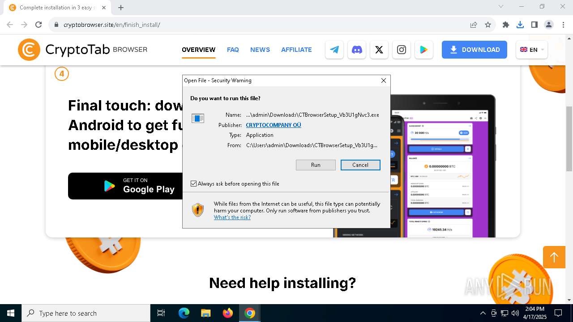Open the Chrome extensions puzzle icon
The width and height of the screenshot is (573, 322).
pyautogui.click(x=506, y=25)
